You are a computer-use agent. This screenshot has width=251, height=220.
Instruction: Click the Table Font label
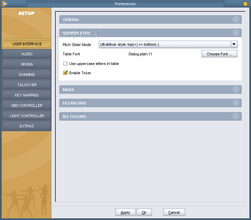71,54
